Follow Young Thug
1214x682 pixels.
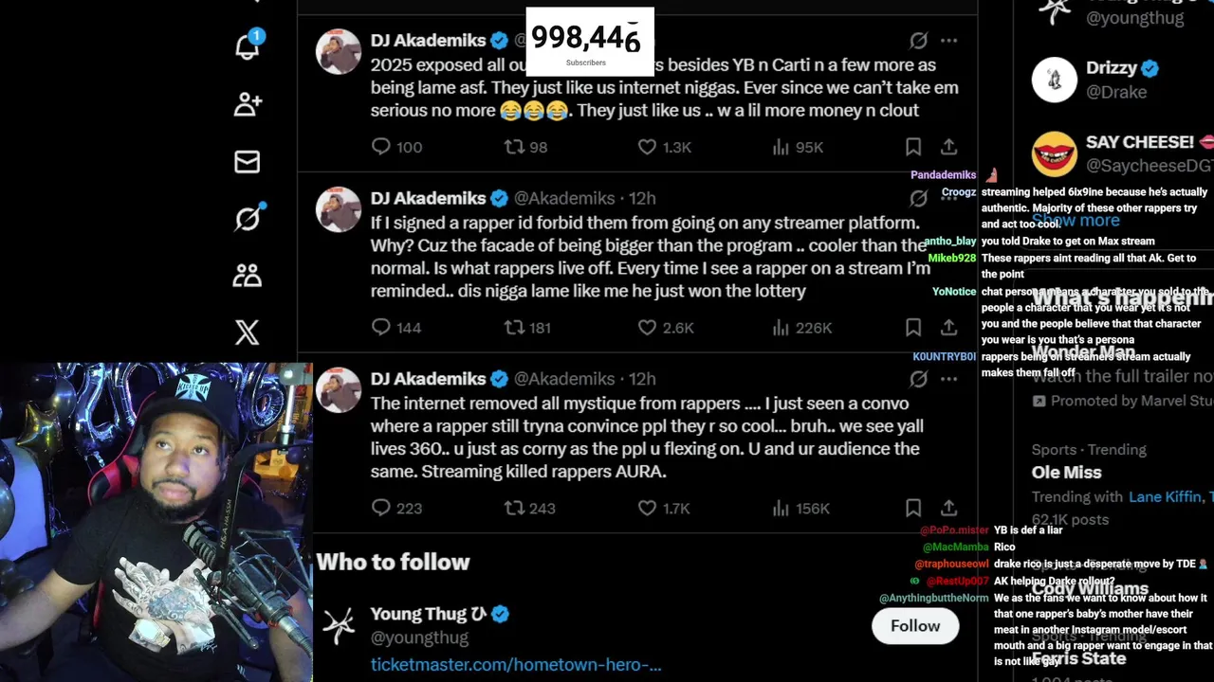pos(914,626)
